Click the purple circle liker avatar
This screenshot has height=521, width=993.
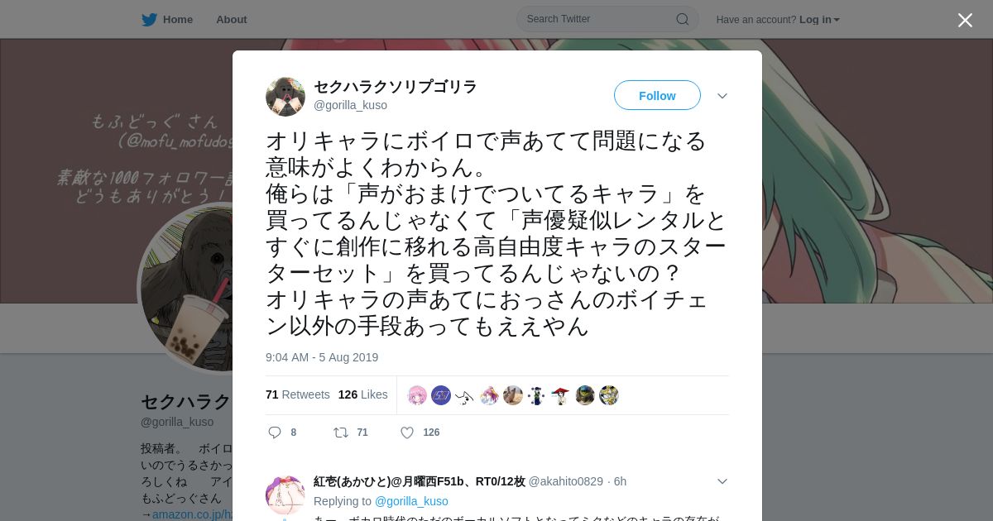[x=441, y=395]
